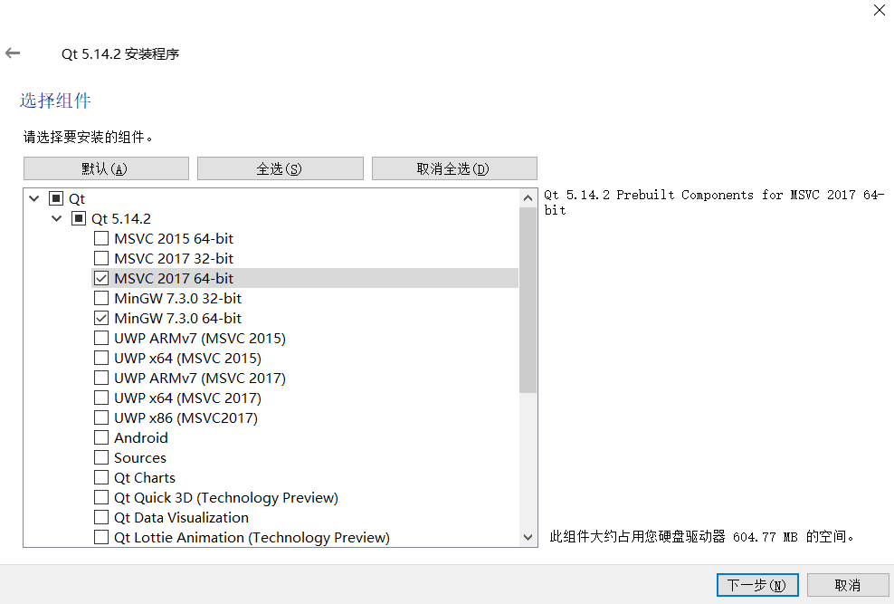This screenshot has height=604, width=894.
Task: Select the 'UWP x86 (MSVC2017)' row text
Action: [185, 418]
